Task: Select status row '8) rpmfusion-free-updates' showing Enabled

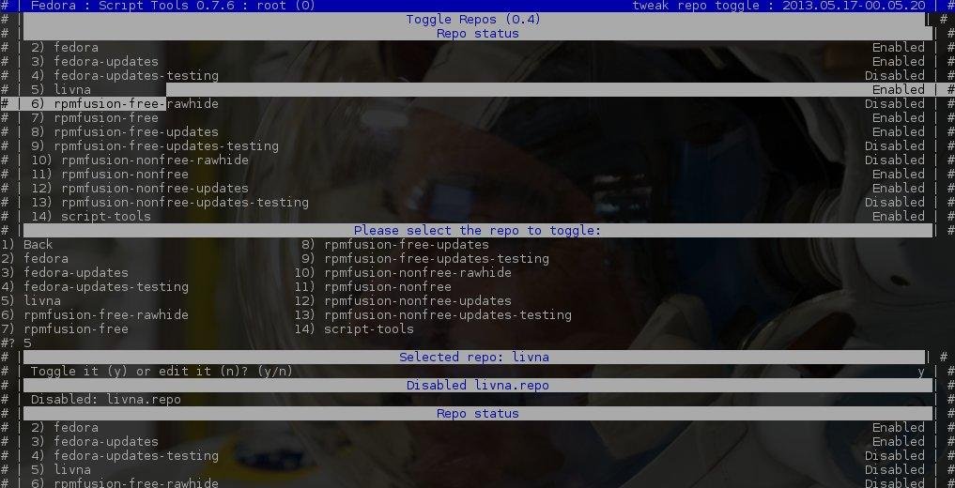Action: 477,132
